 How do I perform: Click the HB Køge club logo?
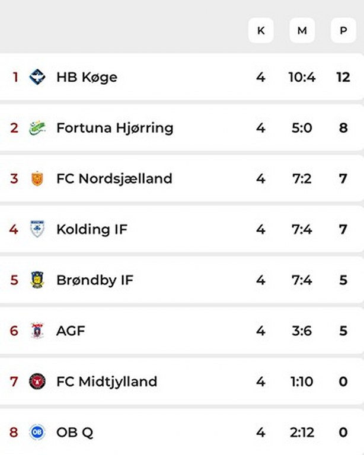click(x=37, y=77)
